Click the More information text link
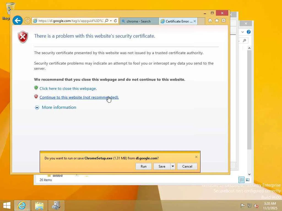The image size is (282, 211). pyautogui.click(x=59, y=107)
